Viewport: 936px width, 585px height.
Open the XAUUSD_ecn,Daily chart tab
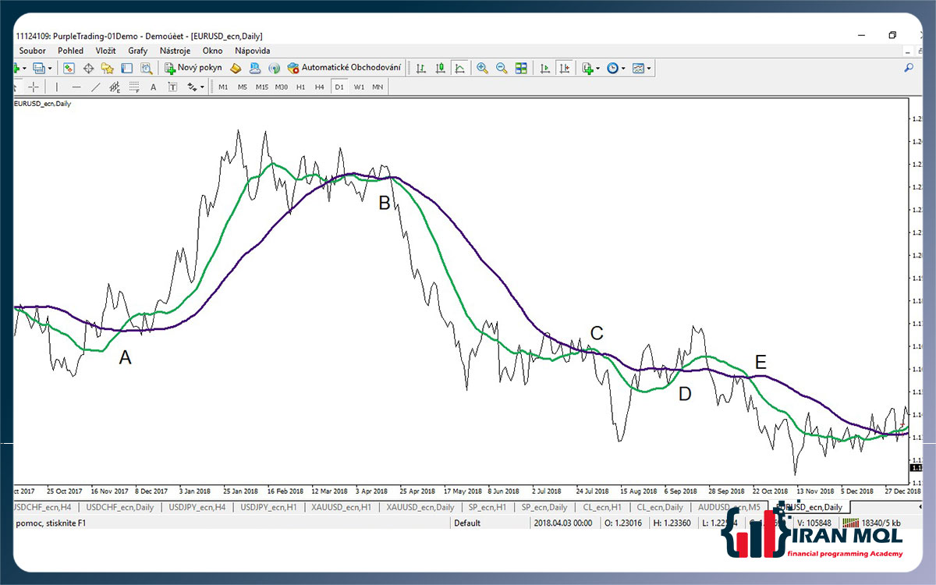coord(420,507)
